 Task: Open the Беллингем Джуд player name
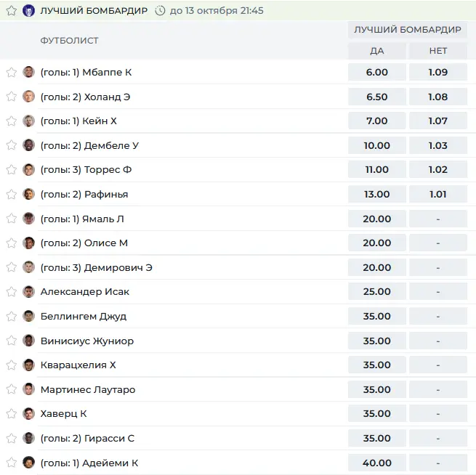(x=84, y=316)
